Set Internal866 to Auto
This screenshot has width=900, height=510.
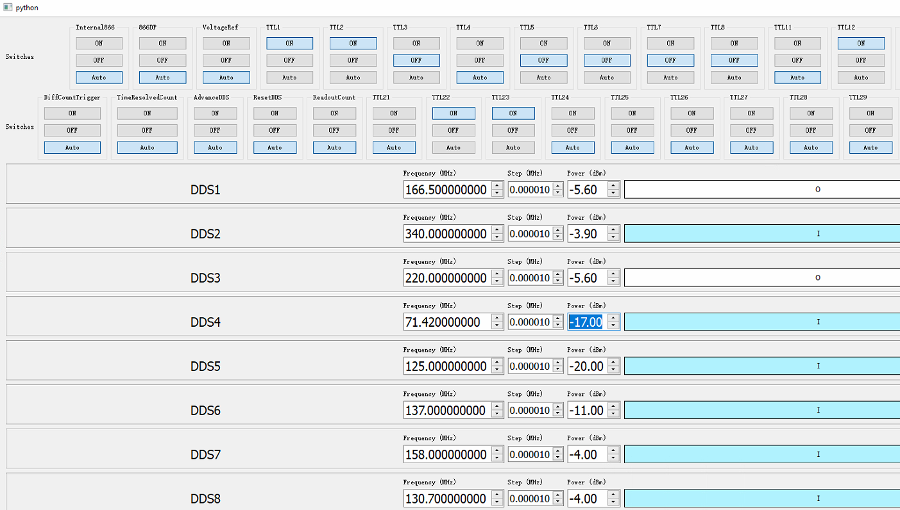point(99,77)
